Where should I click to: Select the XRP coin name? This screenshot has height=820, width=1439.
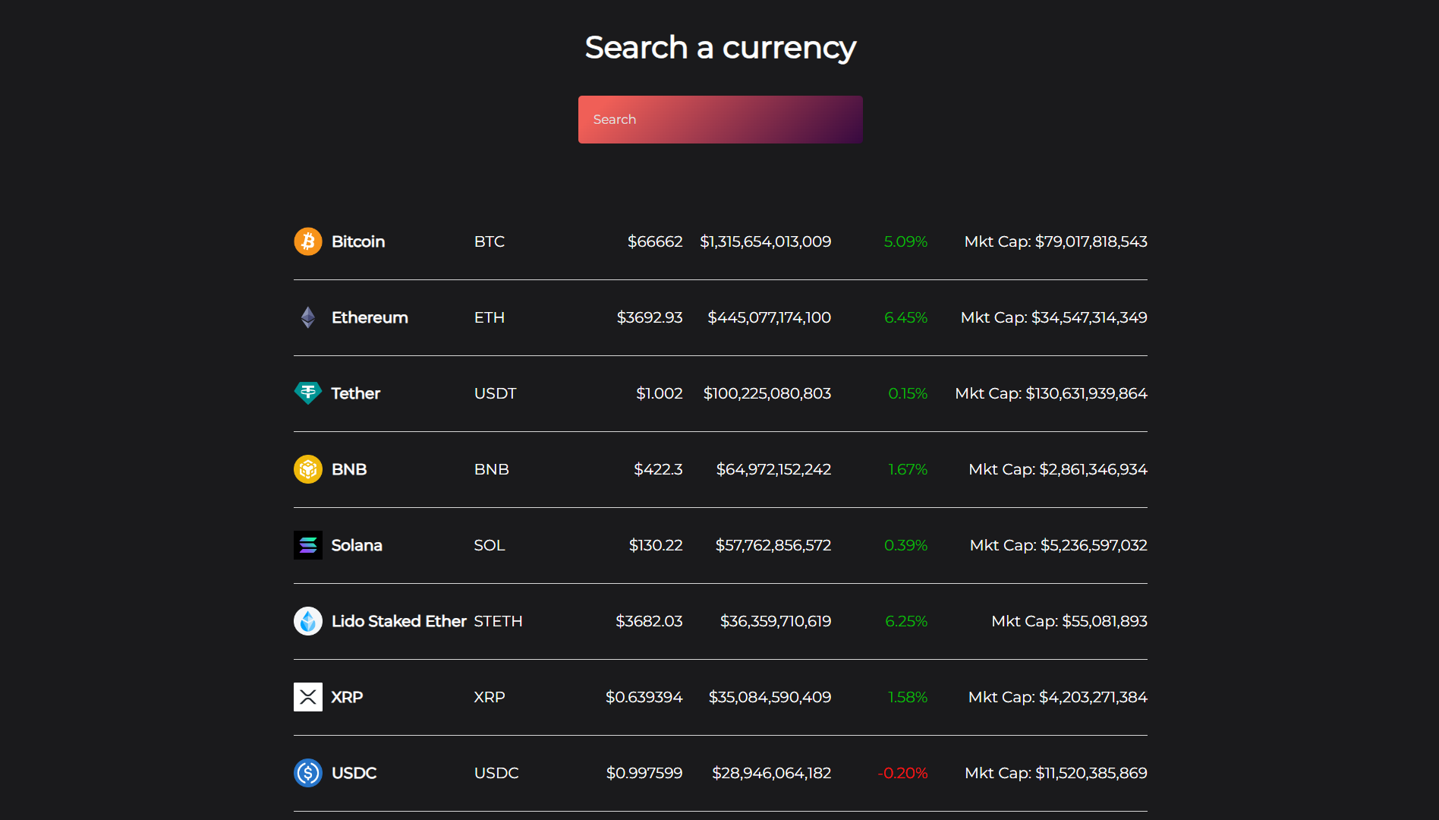click(x=347, y=697)
